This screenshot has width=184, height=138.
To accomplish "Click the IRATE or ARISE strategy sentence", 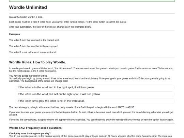I will pyautogui.click(x=72, y=107).
